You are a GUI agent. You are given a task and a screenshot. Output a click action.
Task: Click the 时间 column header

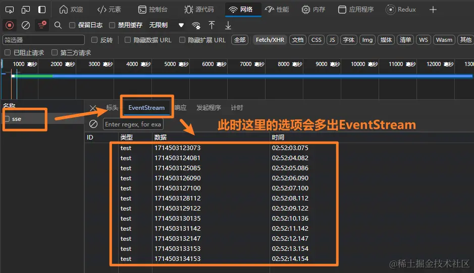coord(372,137)
